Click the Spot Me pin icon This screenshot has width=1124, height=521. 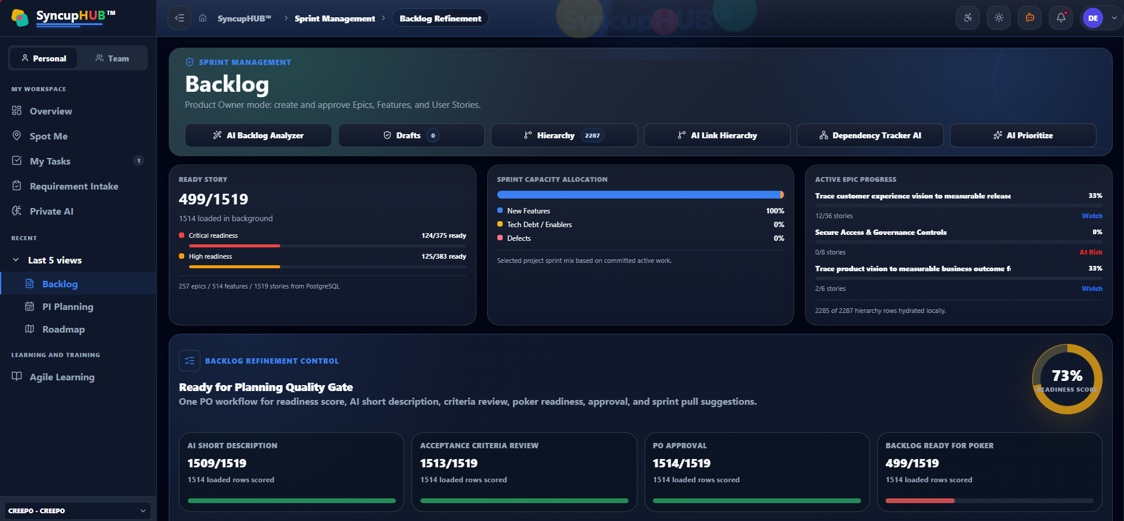pyautogui.click(x=17, y=135)
